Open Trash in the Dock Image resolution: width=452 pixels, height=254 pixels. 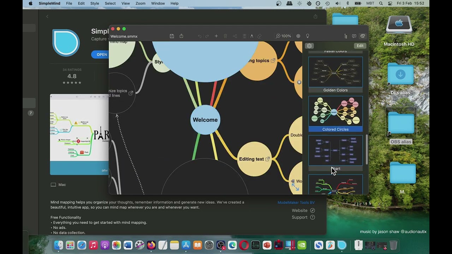click(x=393, y=245)
